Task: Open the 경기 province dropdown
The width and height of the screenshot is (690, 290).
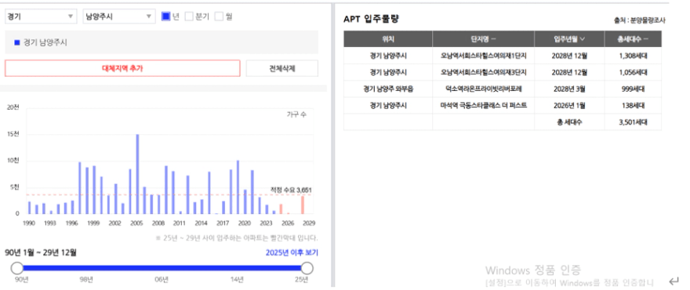Action: click(x=41, y=16)
